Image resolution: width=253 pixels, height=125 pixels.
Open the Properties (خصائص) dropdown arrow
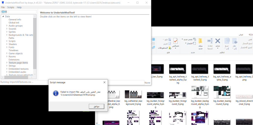[175, 48]
